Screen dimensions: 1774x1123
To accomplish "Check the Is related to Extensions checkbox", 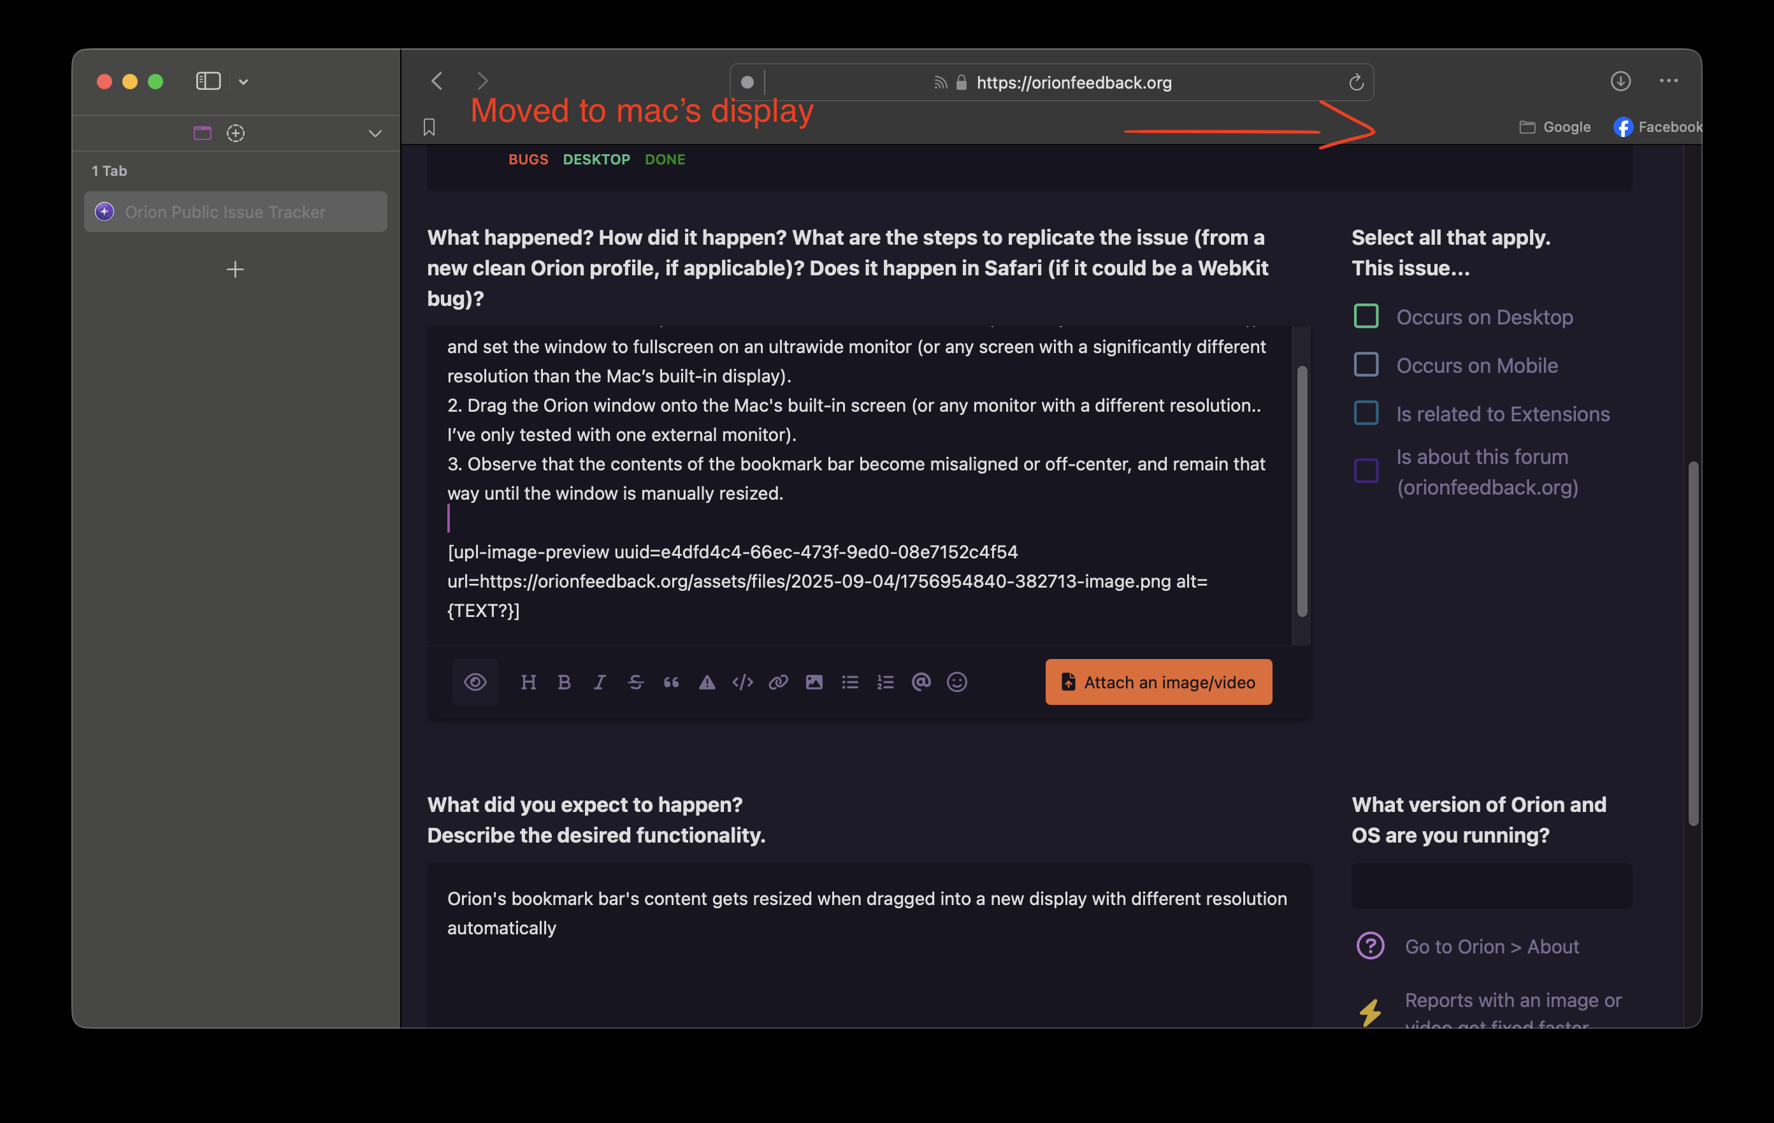I will [1366, 414].
